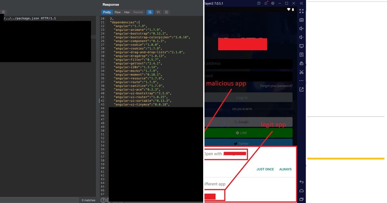387x203 pixels.
Task: Expand more tools via the ellipsis icon
Action: 301,81
